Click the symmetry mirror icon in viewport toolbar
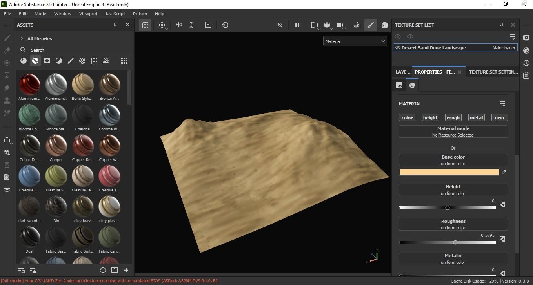Viewport: 533px width, 285px height. [179, 25]
